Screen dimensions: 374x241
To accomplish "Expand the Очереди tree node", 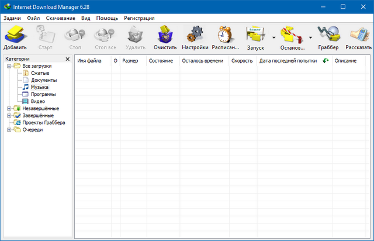I will (x=9, y=129).
